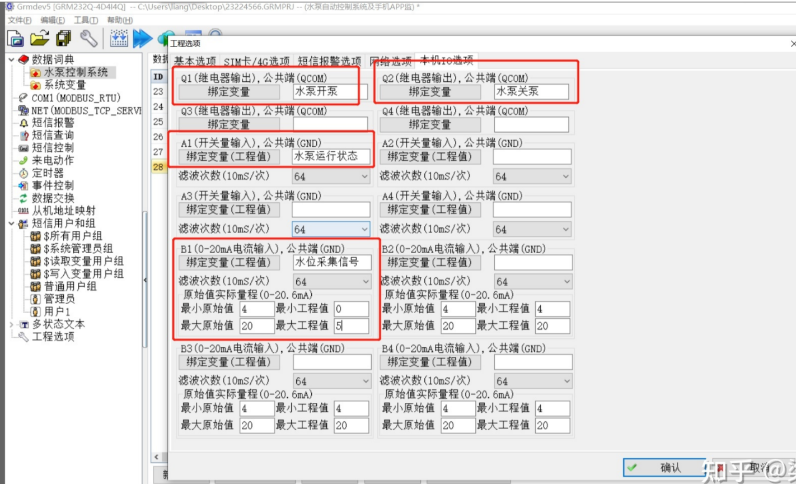The height and width of the screenshot is (484, 796).
Task: Select 普通用户组 in the tree
Action: 70,286
